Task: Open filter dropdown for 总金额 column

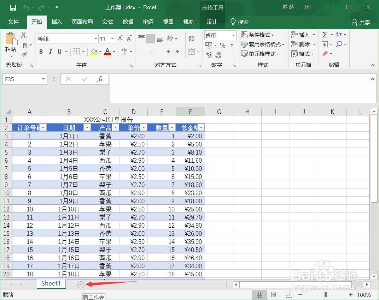Action: tap(201, 127)
